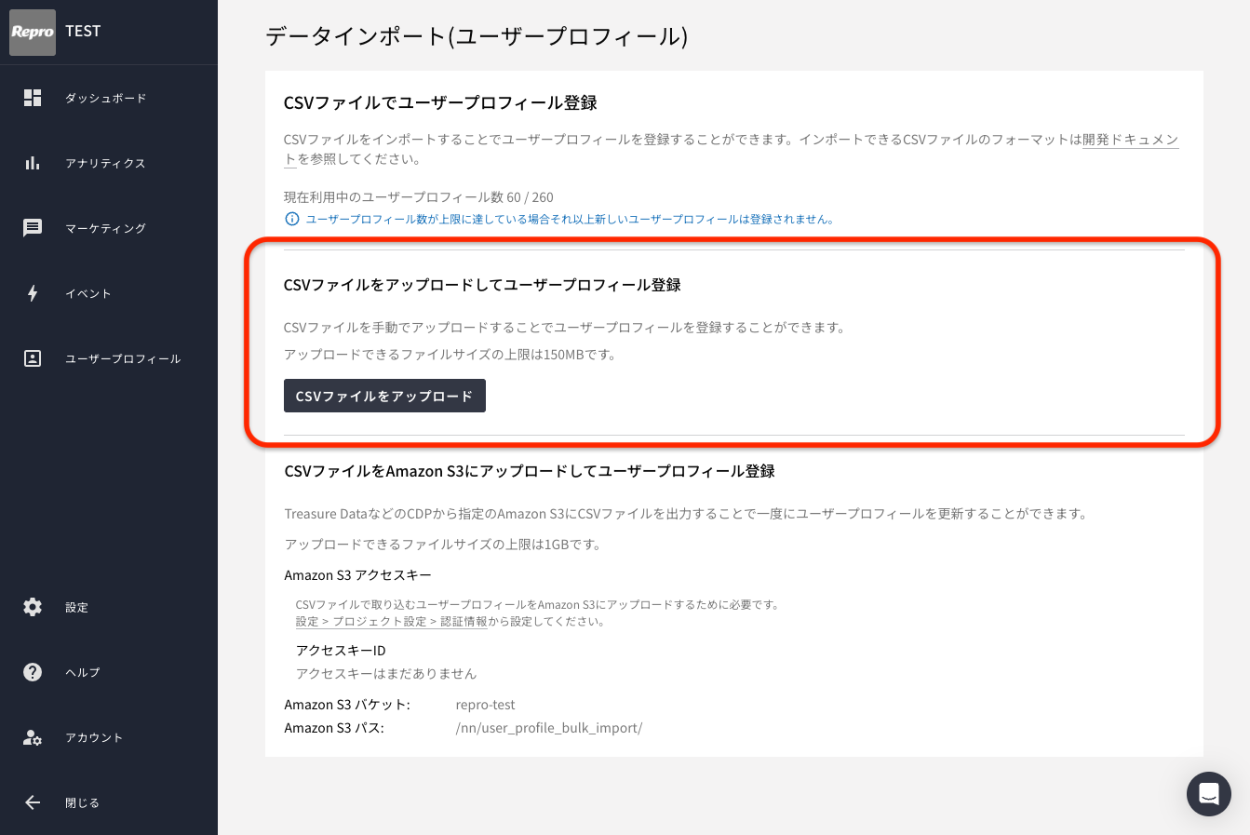1250x835 pixels.
Task: Click the Event lightning bolt icon
Action: pos(33,293)
